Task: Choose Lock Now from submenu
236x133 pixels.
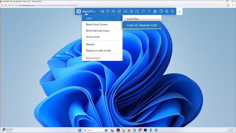Action: [x=133, y=19]
